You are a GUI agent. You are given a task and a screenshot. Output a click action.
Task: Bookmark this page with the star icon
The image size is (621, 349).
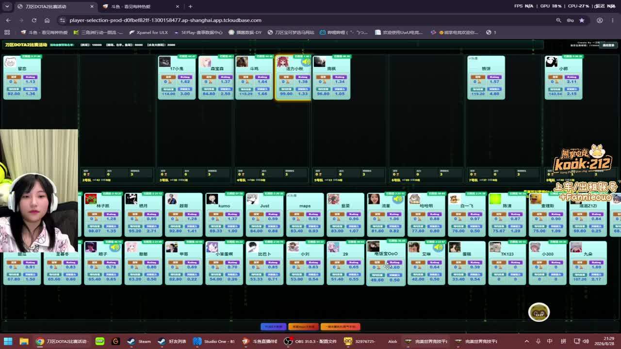coord(582,20)
